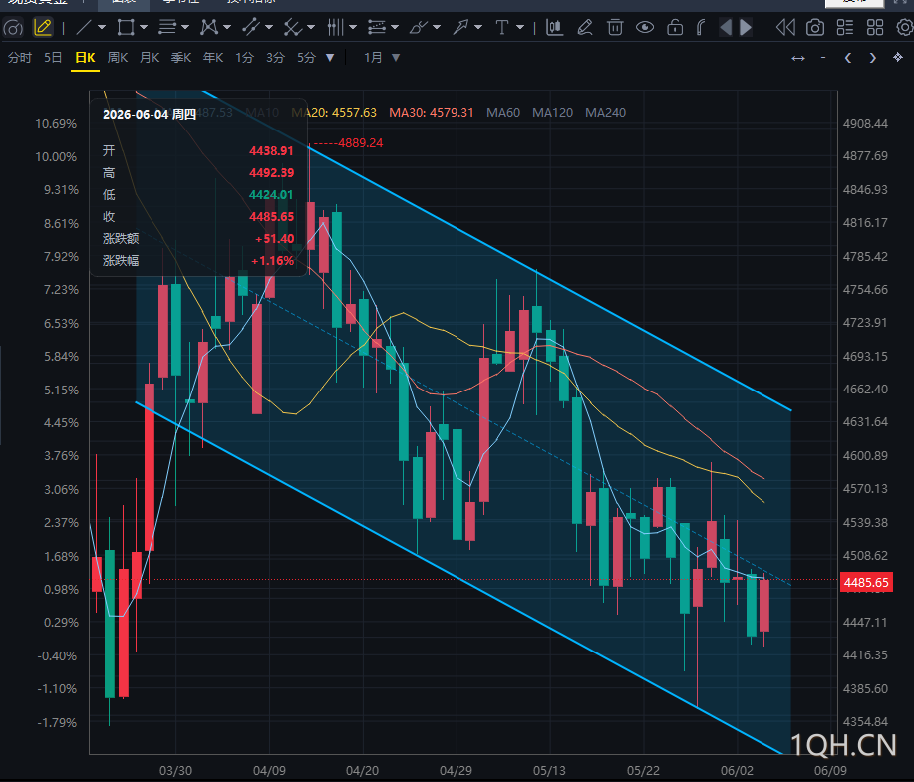Select the parallel channel line tool

coord(251,27)
